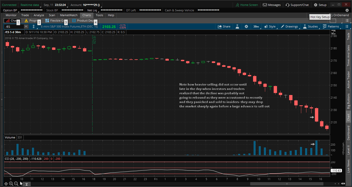This screenshot has width=352, height=187.
Task: Click the symbol link clip icon
Action: point(33,26)
